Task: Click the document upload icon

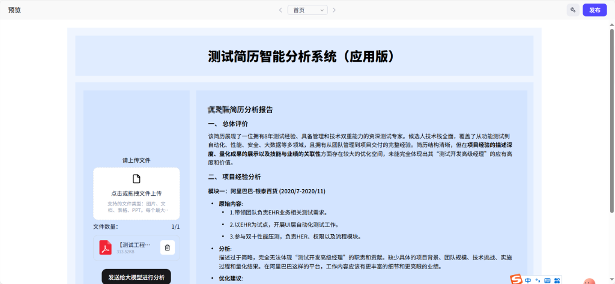Action: (x=136, y=179)
